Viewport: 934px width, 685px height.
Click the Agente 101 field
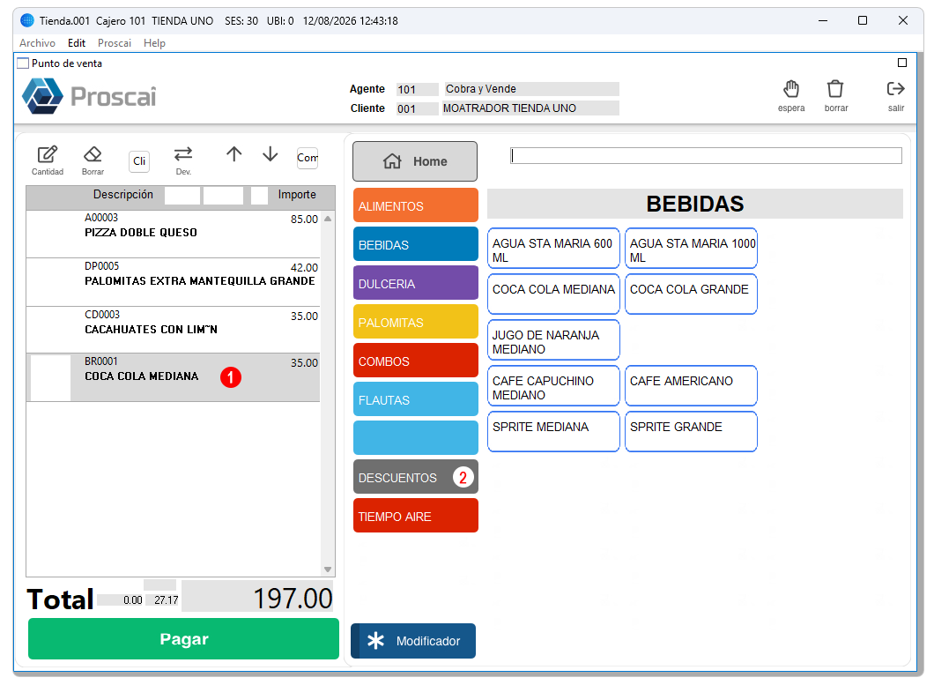tap(417, 89)
